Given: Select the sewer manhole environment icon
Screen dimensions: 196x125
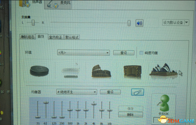Looking at the screenshot, I should click(39, 71).
